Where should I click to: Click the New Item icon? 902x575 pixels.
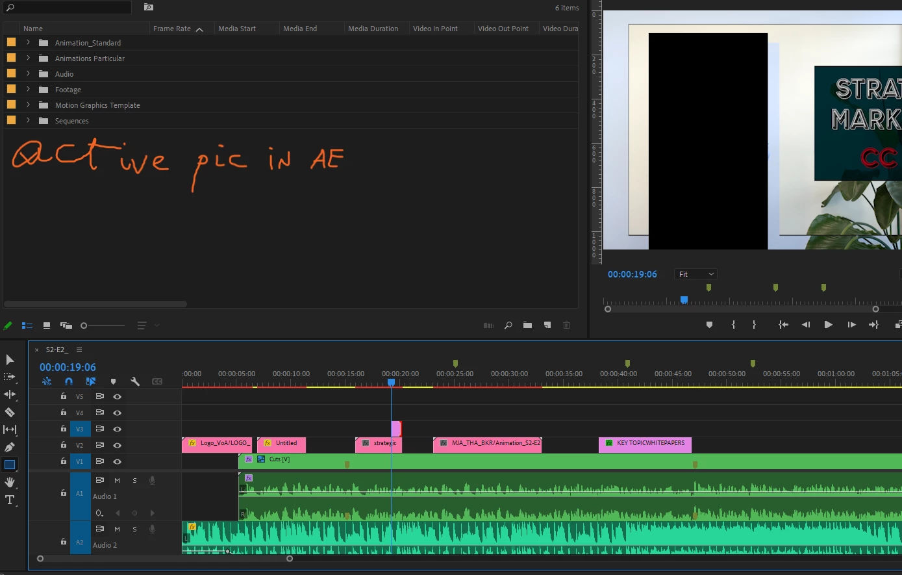pos(547,326)
